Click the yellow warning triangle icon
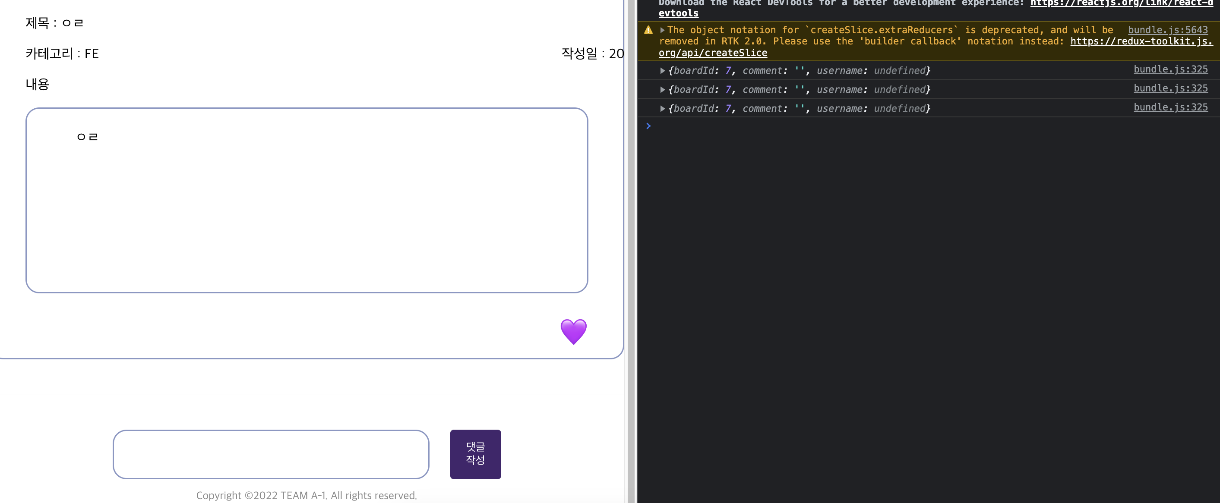 pos(648,30)
